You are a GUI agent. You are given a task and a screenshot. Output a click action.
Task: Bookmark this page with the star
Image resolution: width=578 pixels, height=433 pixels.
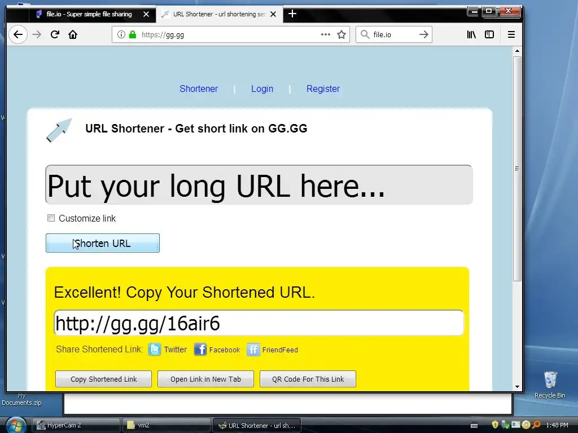pos(341,34)
